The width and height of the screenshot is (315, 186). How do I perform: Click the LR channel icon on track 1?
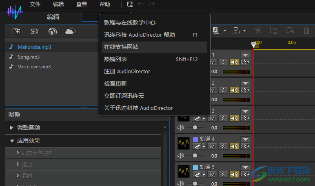pos(245,62)
